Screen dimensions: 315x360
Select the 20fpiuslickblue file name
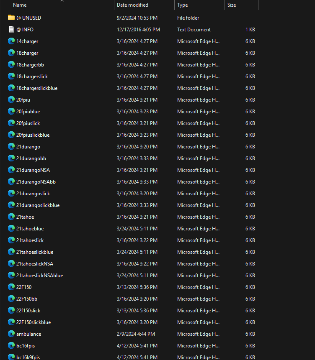[33, 135]
